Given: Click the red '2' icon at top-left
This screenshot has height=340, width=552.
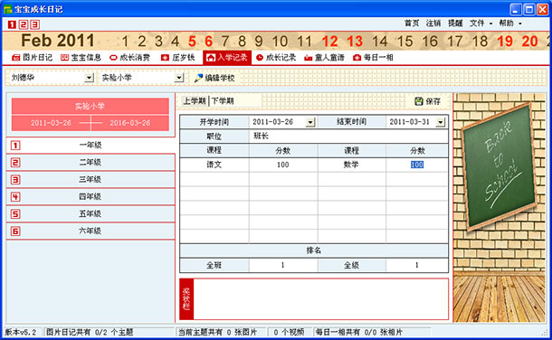Looking at the screenshot, I should tap(24, 24).
